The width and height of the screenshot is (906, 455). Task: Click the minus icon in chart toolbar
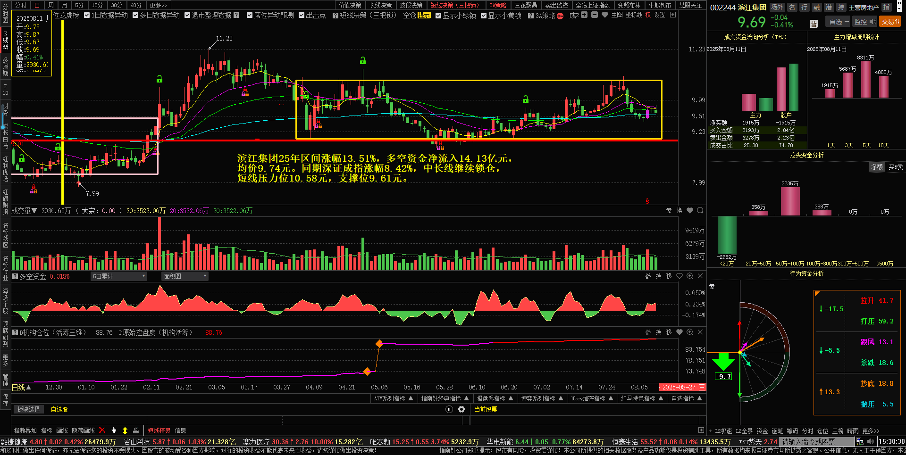click(x=595, y=15)
